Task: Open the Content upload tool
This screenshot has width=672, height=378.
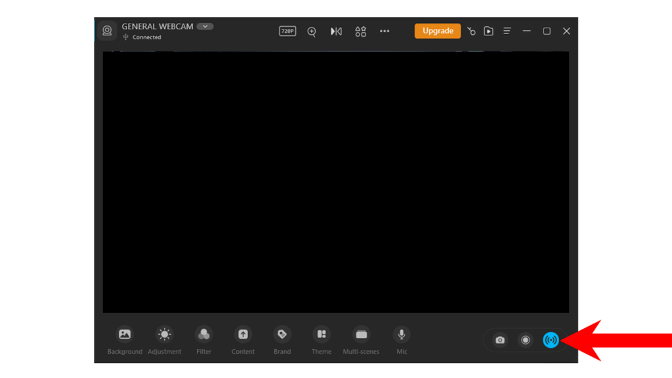Action: 243,341
